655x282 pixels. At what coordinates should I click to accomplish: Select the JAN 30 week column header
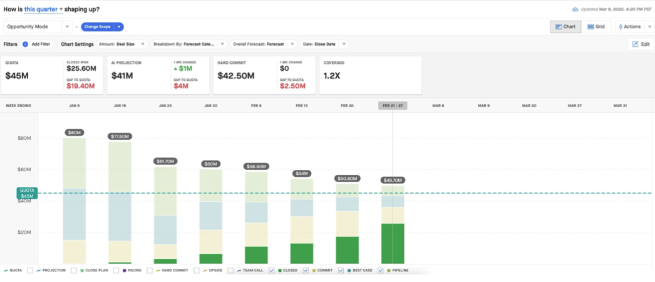(211, 106)
